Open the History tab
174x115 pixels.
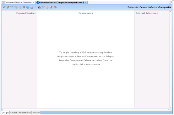click(x=36, y=113)
